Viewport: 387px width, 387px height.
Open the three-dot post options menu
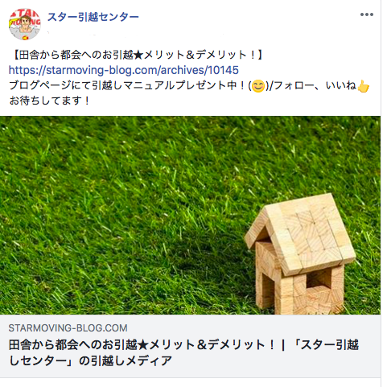366,14
